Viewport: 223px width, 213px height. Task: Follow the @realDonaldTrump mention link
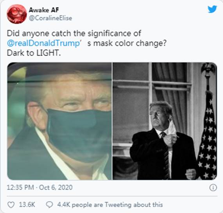click(x=44, y=43)
